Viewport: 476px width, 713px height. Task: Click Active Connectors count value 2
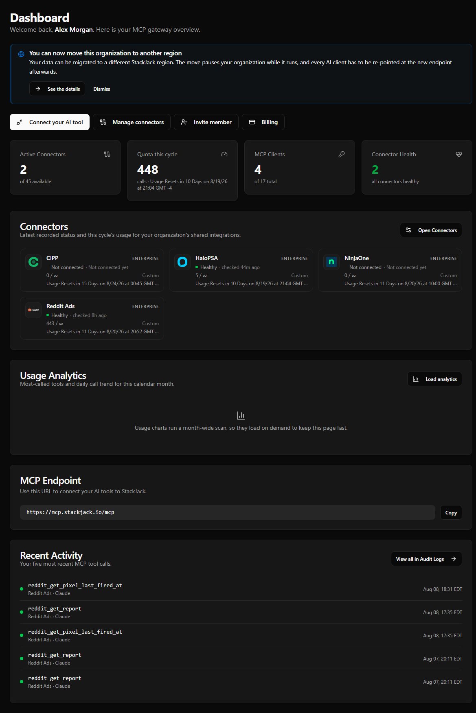pyautogui.click(x=23, y=169)
